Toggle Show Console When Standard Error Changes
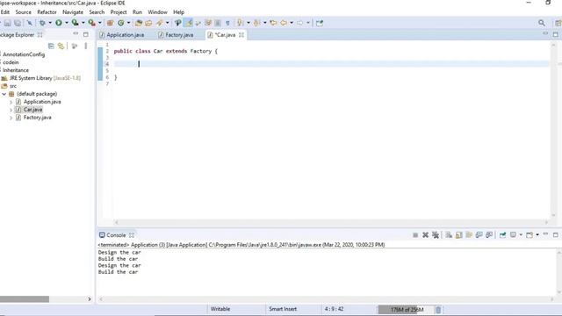This screenshot has height=316, width=562. pos(489,235)
